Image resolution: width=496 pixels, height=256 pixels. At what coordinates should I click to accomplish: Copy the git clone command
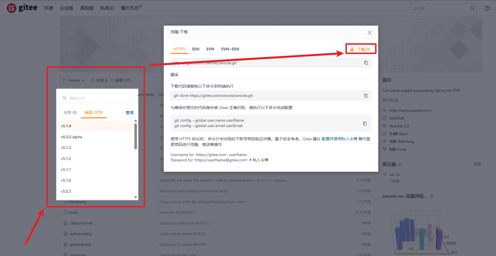366,95
